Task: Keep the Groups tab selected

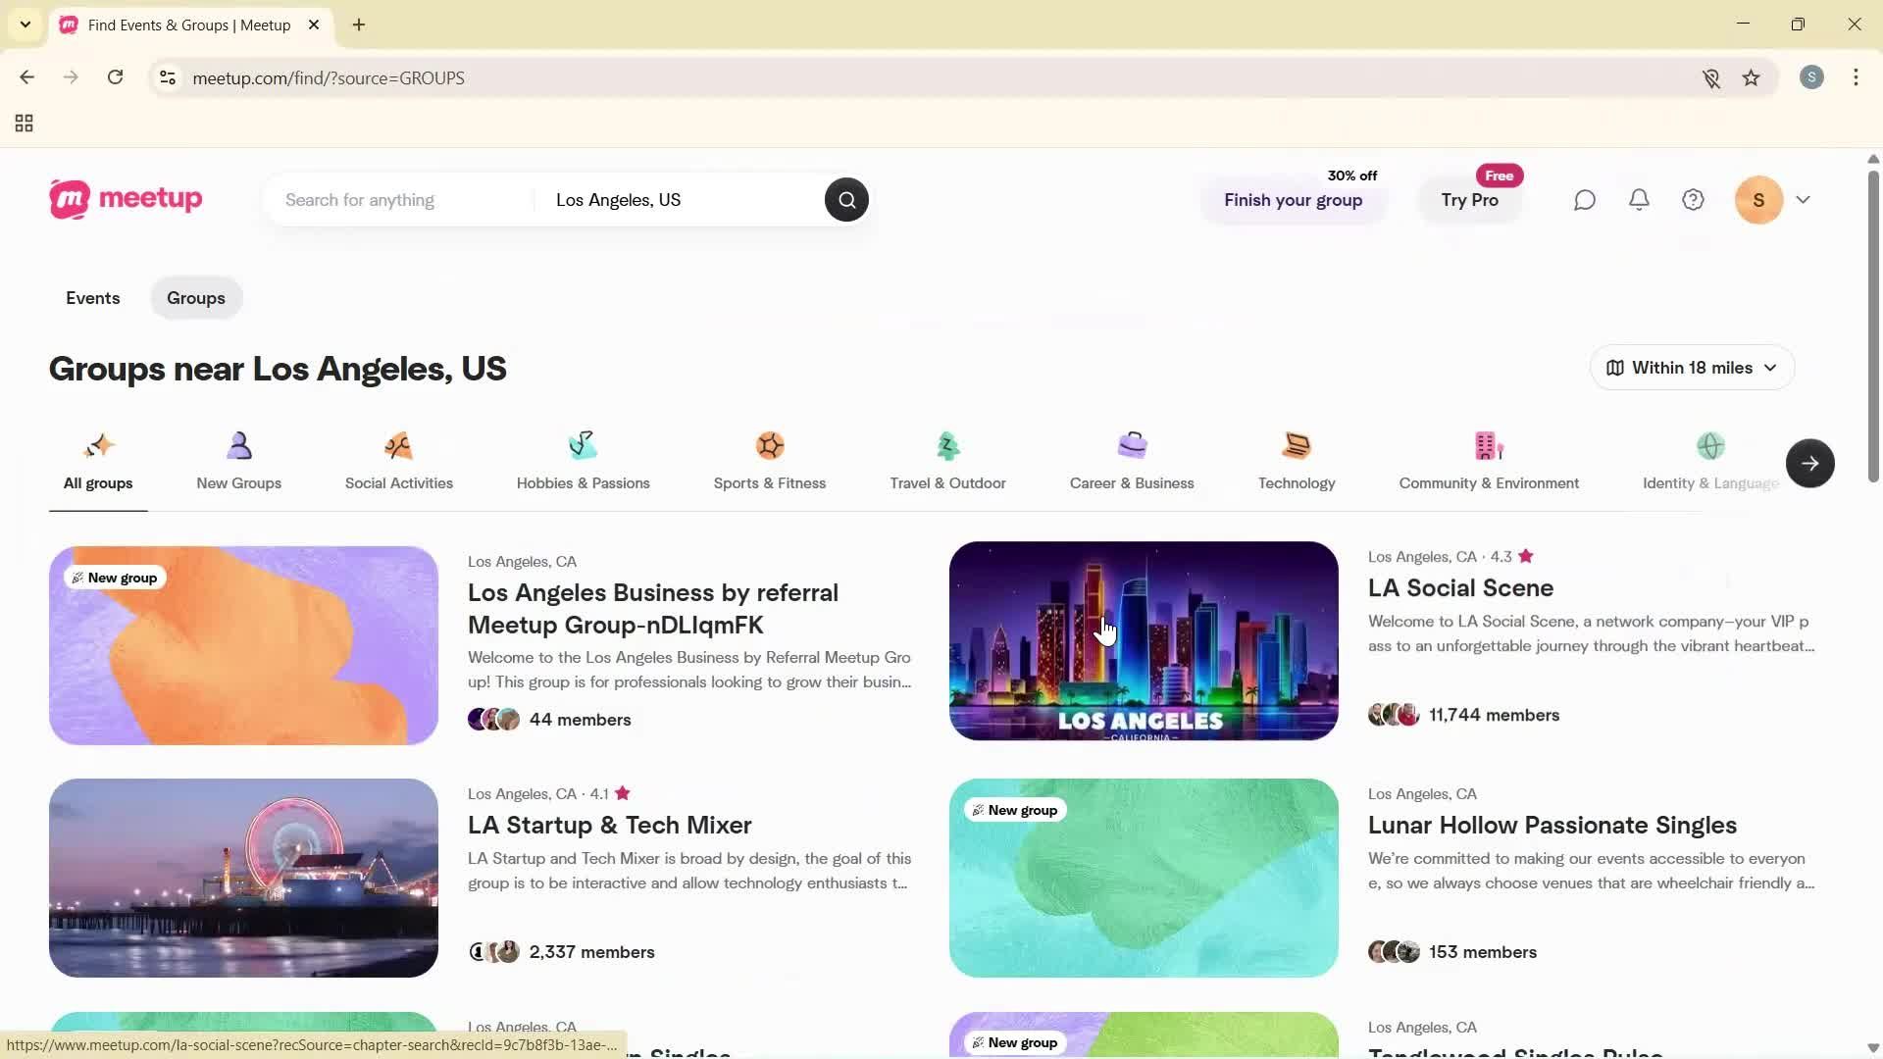Action: [x=195, y=298]
